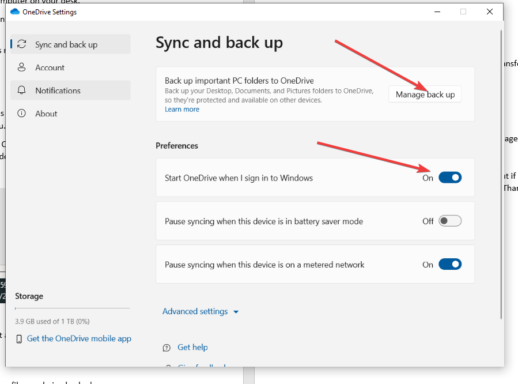
Task: Click the Sync and back up arrows icon
Action: (22, 44)
